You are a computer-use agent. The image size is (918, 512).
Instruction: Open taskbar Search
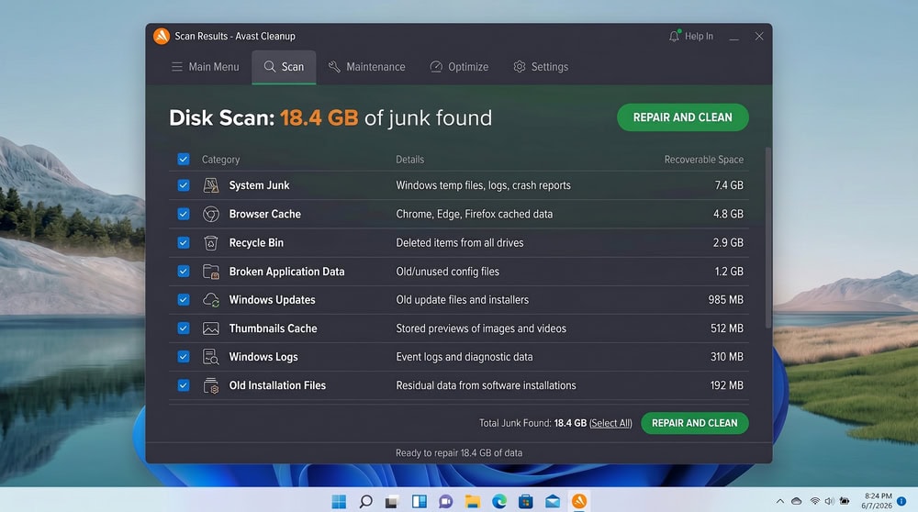pyautogui.click(x=366, y=502)
